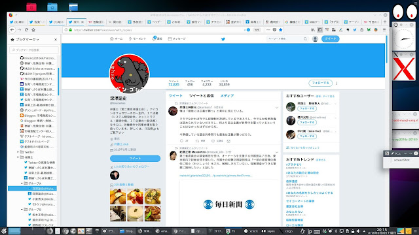Open the first tweet's dropdown chevron

click(x=276, y=108)
